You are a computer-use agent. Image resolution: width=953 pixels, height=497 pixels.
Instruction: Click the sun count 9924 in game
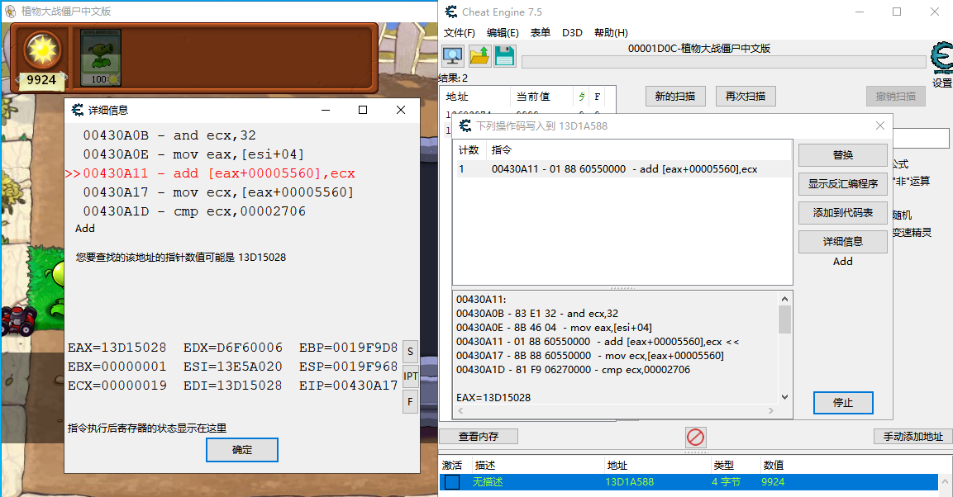(x=41, y=80)
